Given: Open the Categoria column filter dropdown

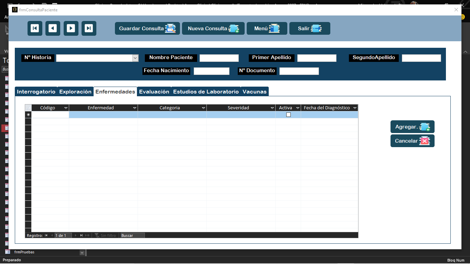Looking at the screenshot, I should click(x=203, y=108).
